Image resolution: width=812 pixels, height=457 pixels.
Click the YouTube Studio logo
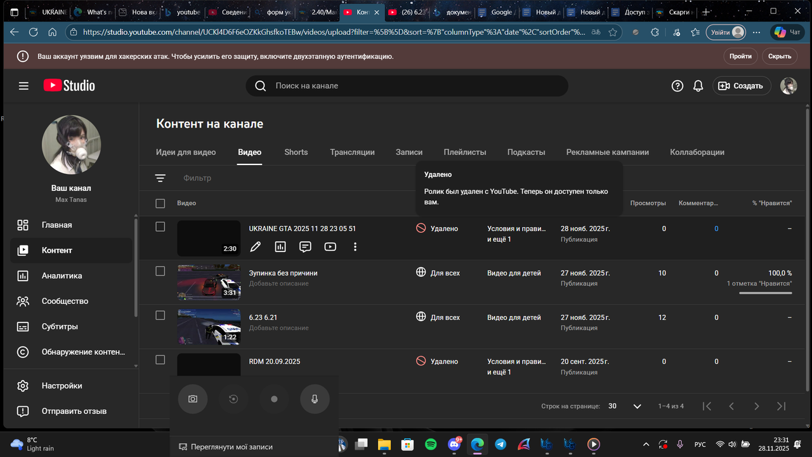pyautogui.click(x=69, y=86)
